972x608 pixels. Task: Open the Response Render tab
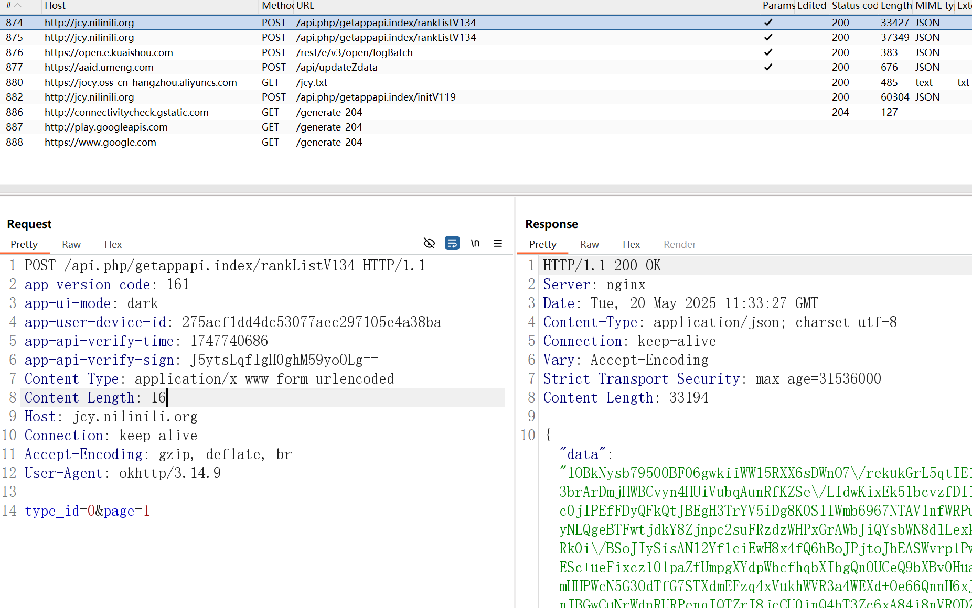coord(679,245)
